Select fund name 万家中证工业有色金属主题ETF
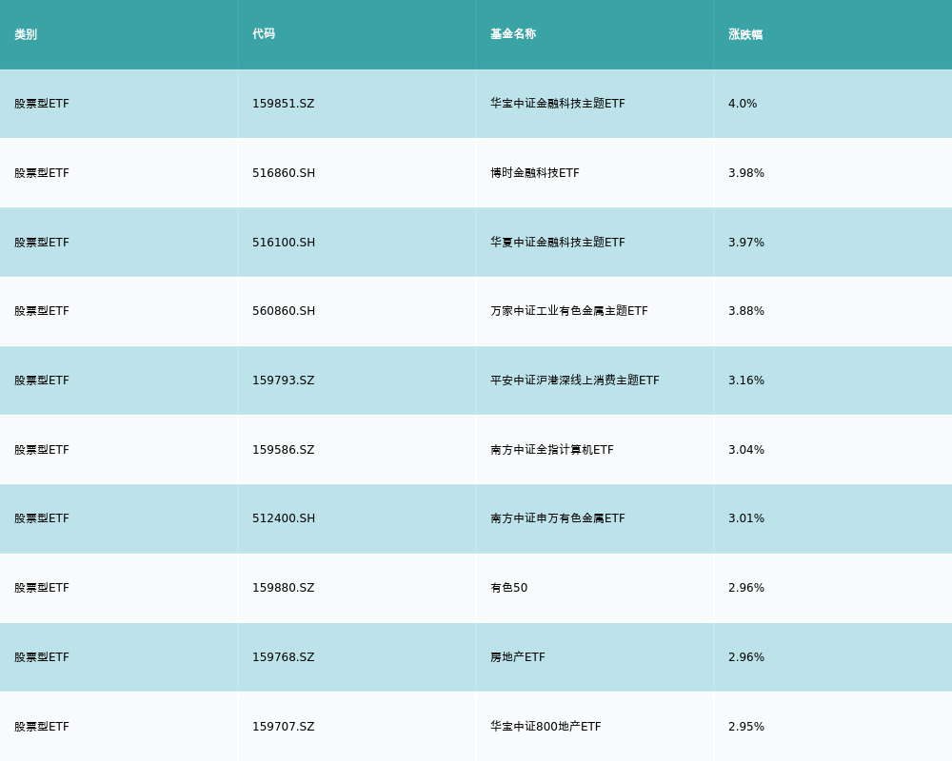952x761 pixels. (x=569, y=311)
